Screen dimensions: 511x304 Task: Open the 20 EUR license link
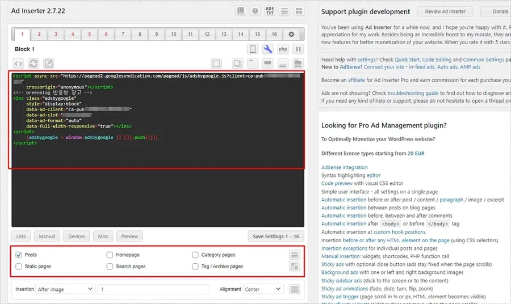coord(416,153)
